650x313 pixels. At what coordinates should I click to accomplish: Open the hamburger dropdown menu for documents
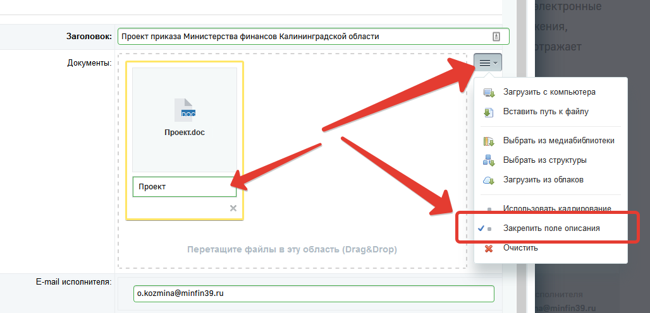coord(487,63)
